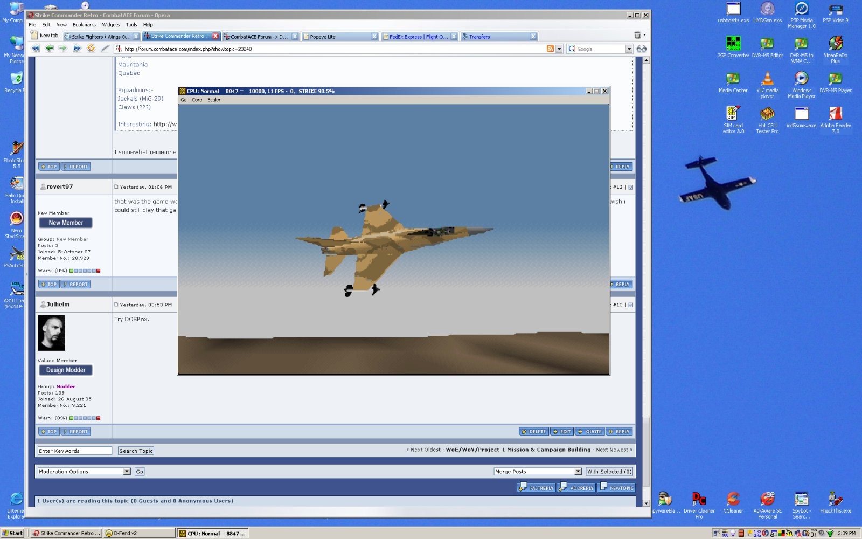The image size is (862, 539).
Task: Switch to Strike Fighters / Wings tab
Action: point(101,37)
